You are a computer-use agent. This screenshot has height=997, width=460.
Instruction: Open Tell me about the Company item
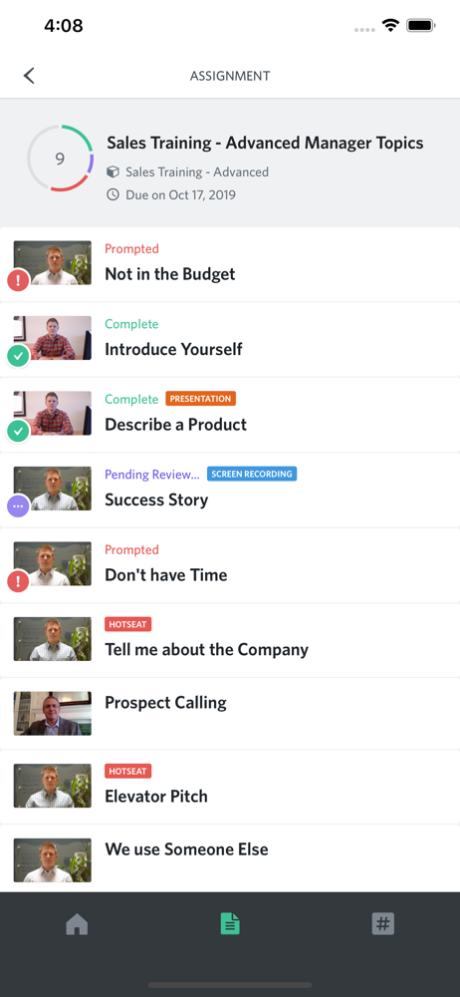[x=230, y=640]
